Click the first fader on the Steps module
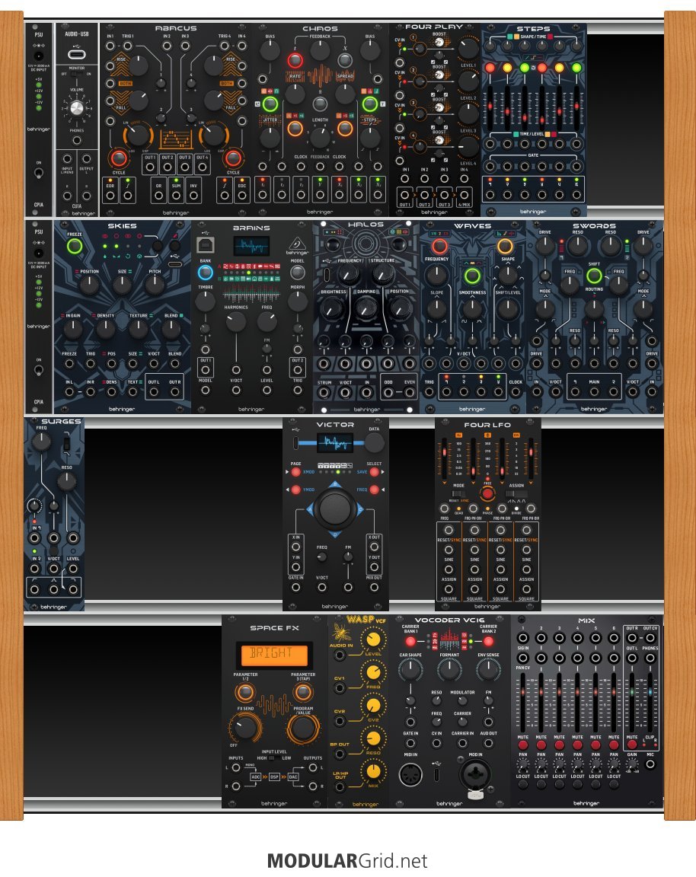The width and height of the screenshot is (696, 877). pyautogui.click(x=490, y=107)
